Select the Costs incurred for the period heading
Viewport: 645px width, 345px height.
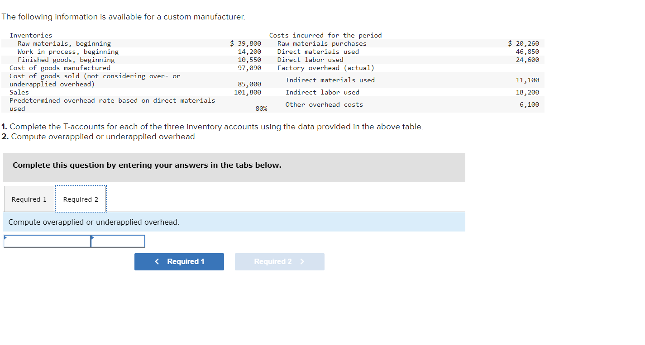tap(325, 35)
